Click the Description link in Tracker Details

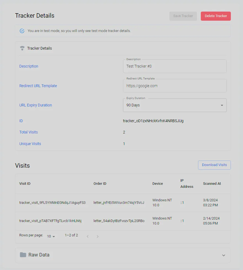[x=29, y=66]
